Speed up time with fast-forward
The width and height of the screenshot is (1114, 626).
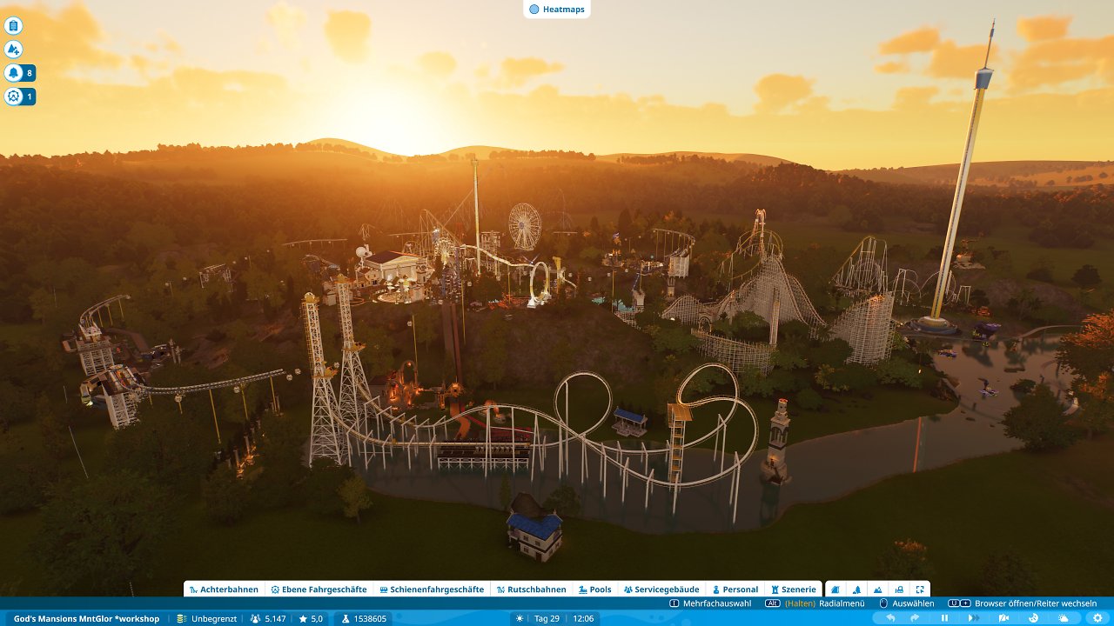coord(974,618)
